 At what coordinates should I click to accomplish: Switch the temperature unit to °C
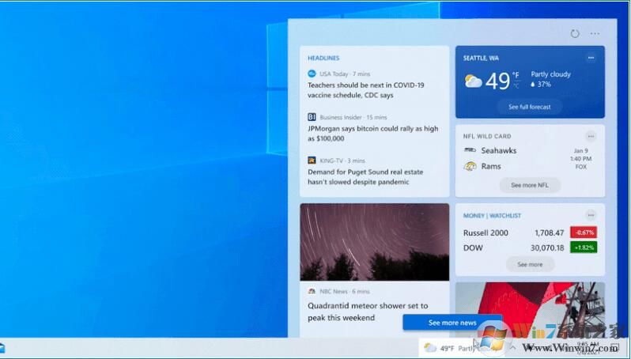[516, 85]
